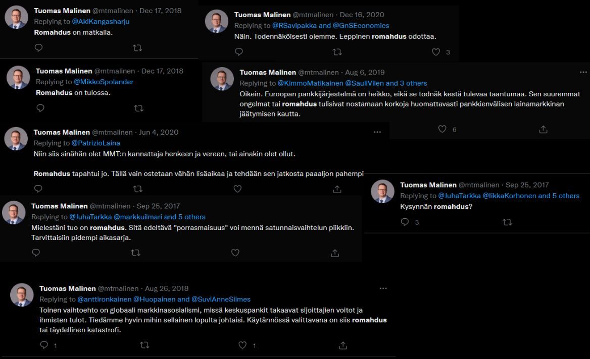Share the Jun 4, 2020 MMT tweet
The image size is (590, 359).
337,189
